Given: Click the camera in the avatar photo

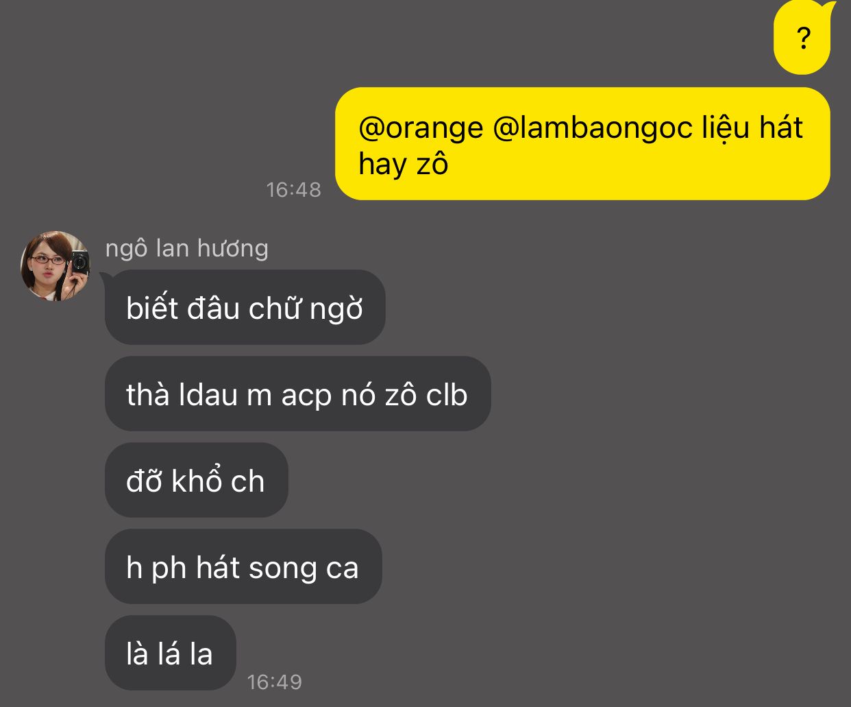Looking at the screenshot, I should (x=79, y=263).
